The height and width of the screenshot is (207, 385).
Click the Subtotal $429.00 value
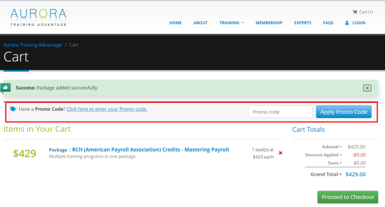click(x=356, y=147)
